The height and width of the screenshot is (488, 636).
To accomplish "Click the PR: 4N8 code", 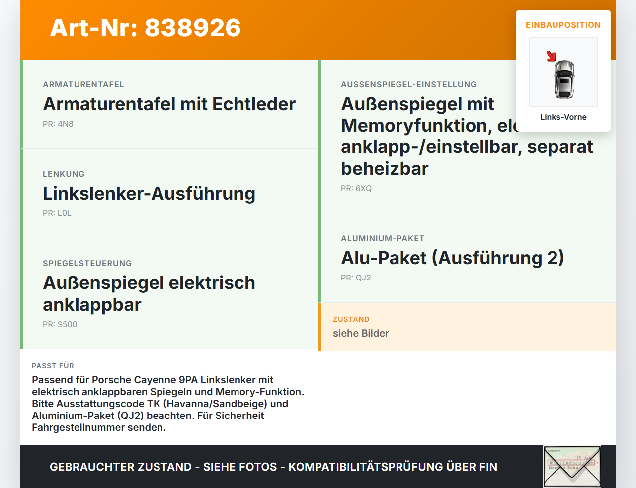I will pos(58,124).
